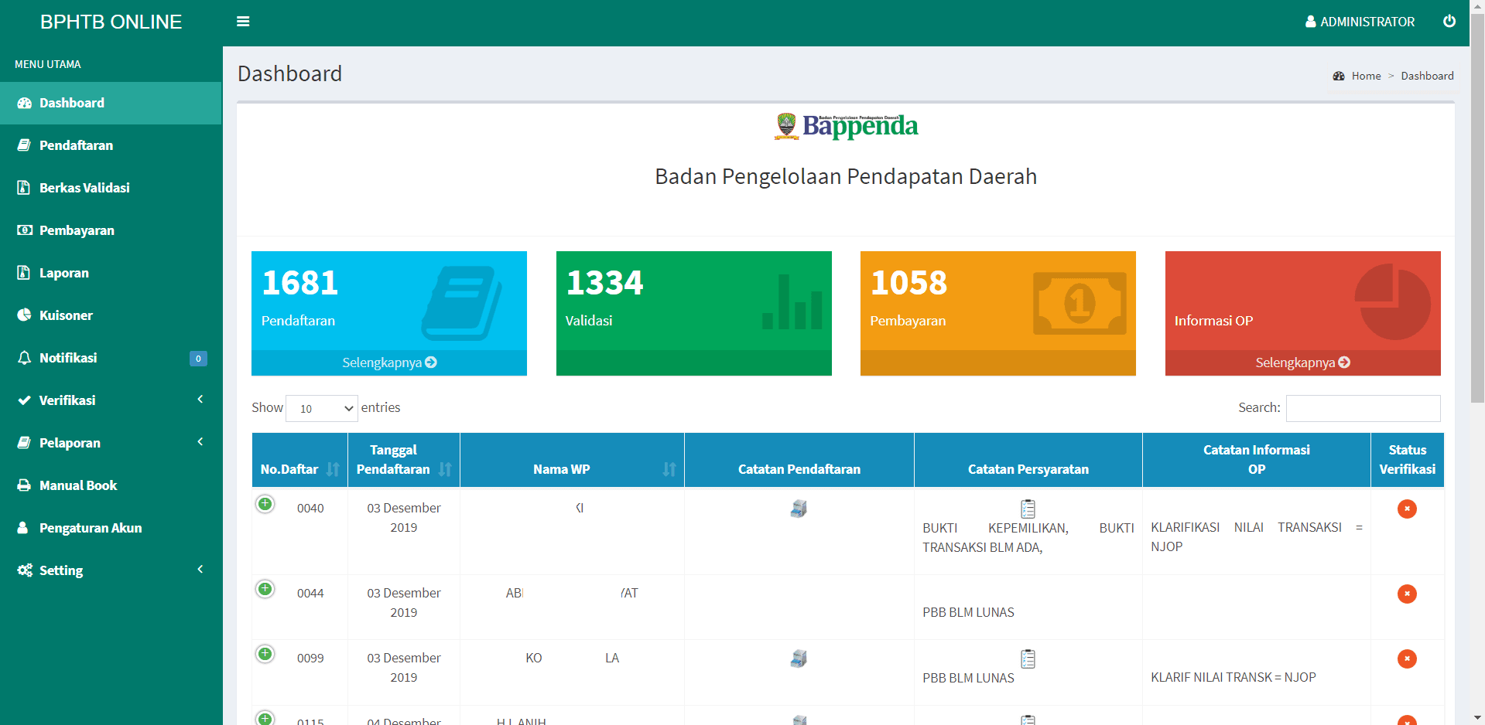
Task: Expand row 0040 with green plus
Action: (x=265, y=505)
